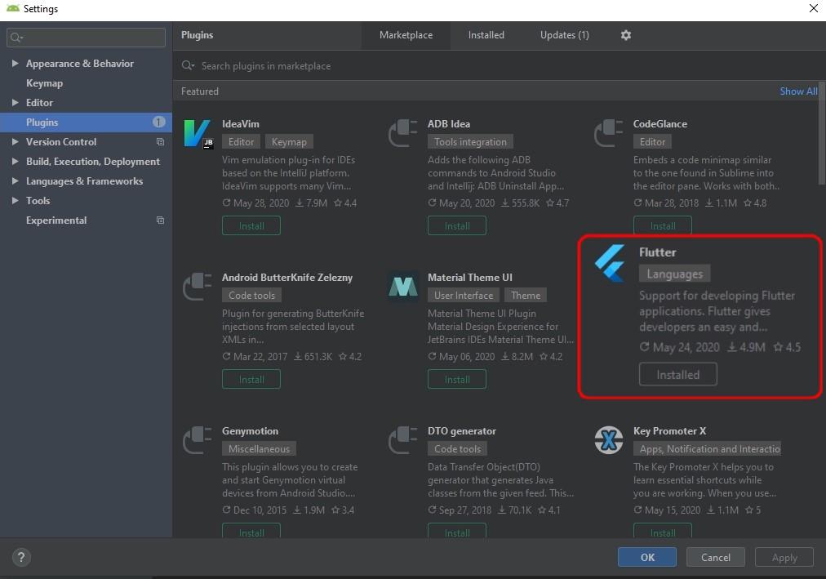Click the help question mark icon

pyautogui.click(x=21, y=557)
